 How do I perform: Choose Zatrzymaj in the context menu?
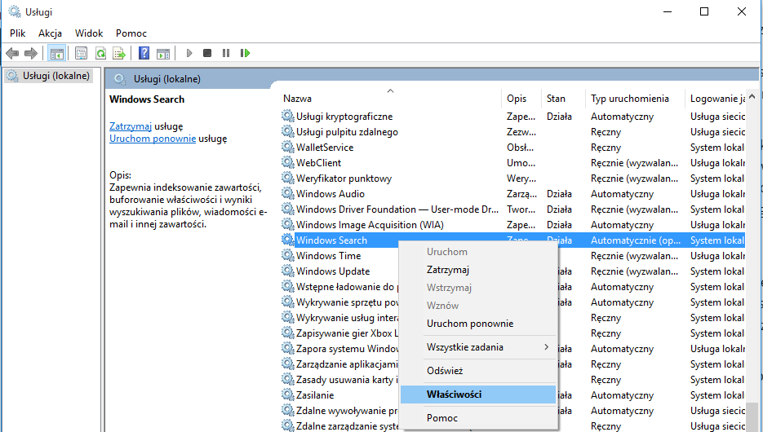click(478, 270)
